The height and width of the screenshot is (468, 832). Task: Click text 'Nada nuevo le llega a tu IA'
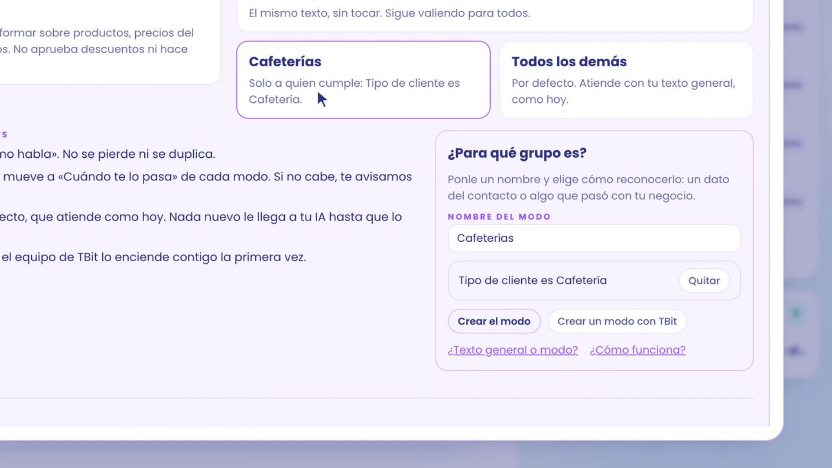pyautogui.click(x=247, y=217)
